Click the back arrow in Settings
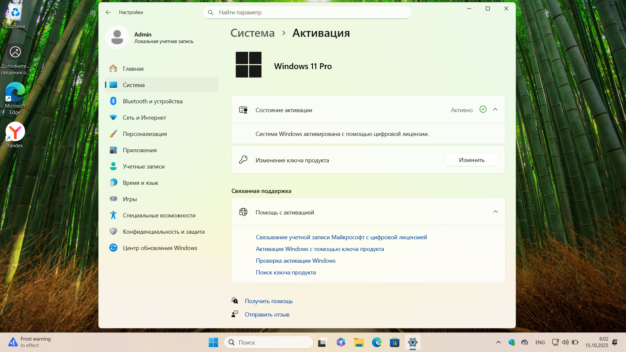 click(x=108, y=12)
